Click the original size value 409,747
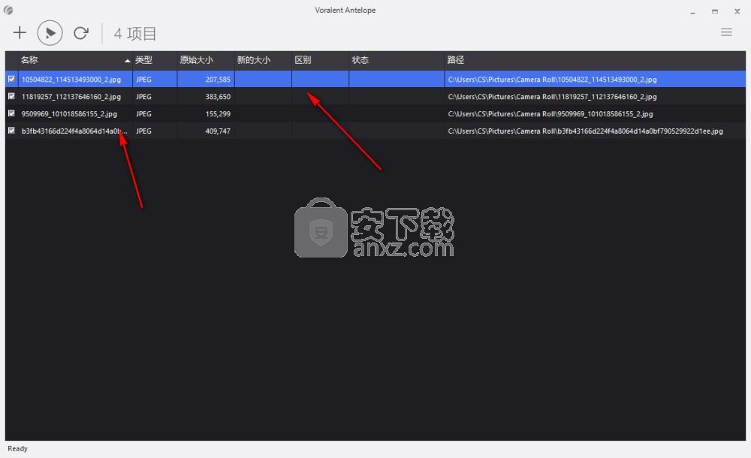This screenshot has width=751, height=458. pyautogui.click(x=218, y=131)
